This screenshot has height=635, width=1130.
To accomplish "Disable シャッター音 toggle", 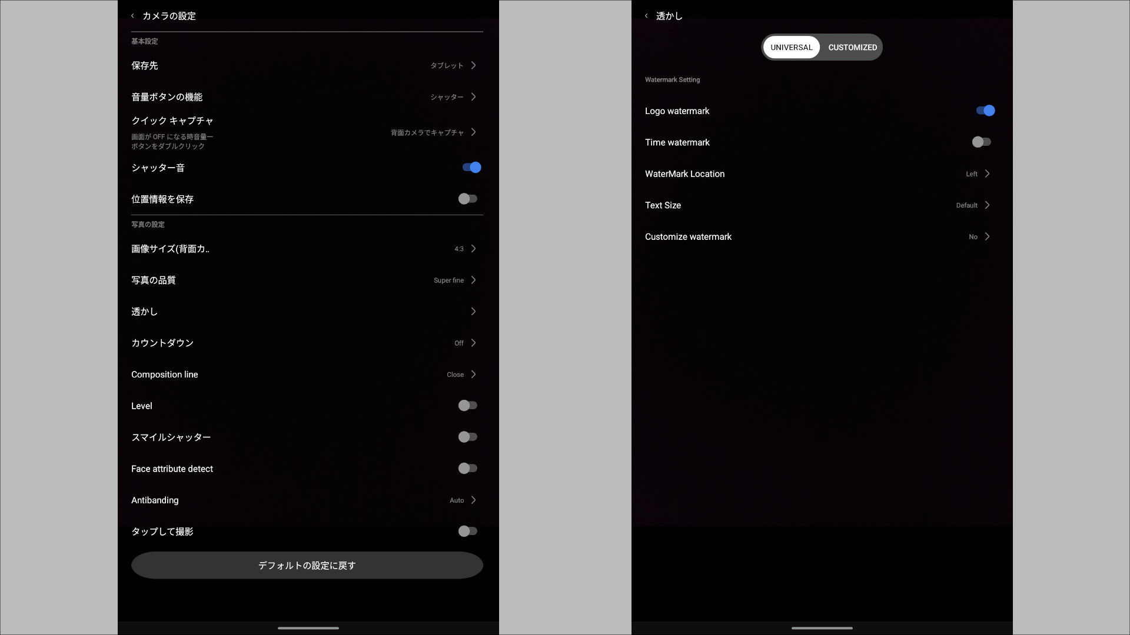I will (471, 168).
